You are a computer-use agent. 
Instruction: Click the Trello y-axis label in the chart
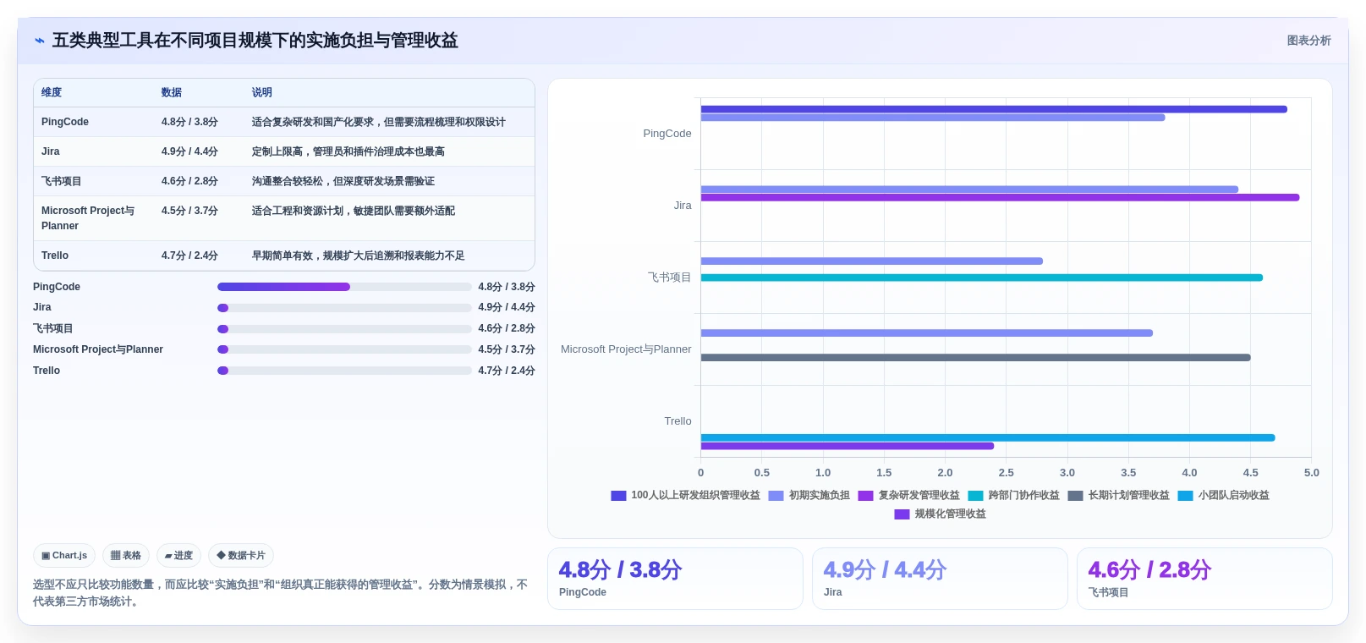pyautogui.click(x=678, y=421)
